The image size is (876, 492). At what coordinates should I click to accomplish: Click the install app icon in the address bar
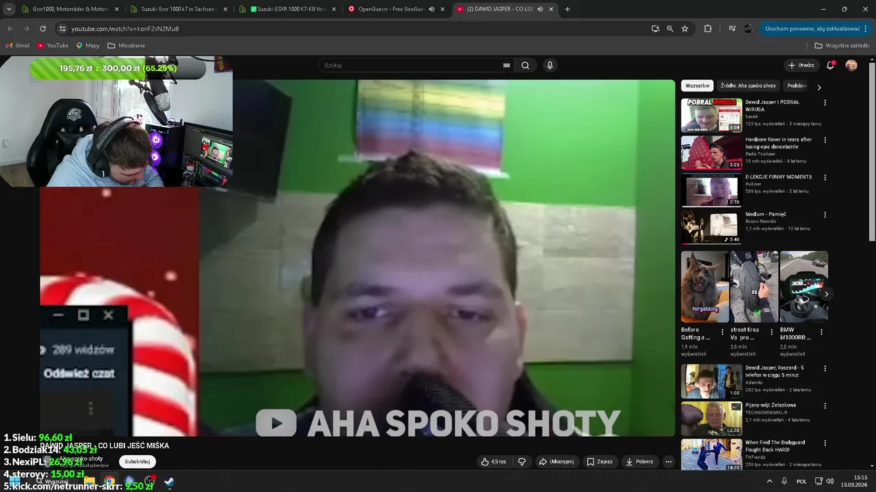tap(655, 29)
